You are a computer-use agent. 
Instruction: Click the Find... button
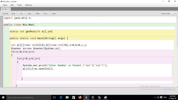(x=46, y=13)
